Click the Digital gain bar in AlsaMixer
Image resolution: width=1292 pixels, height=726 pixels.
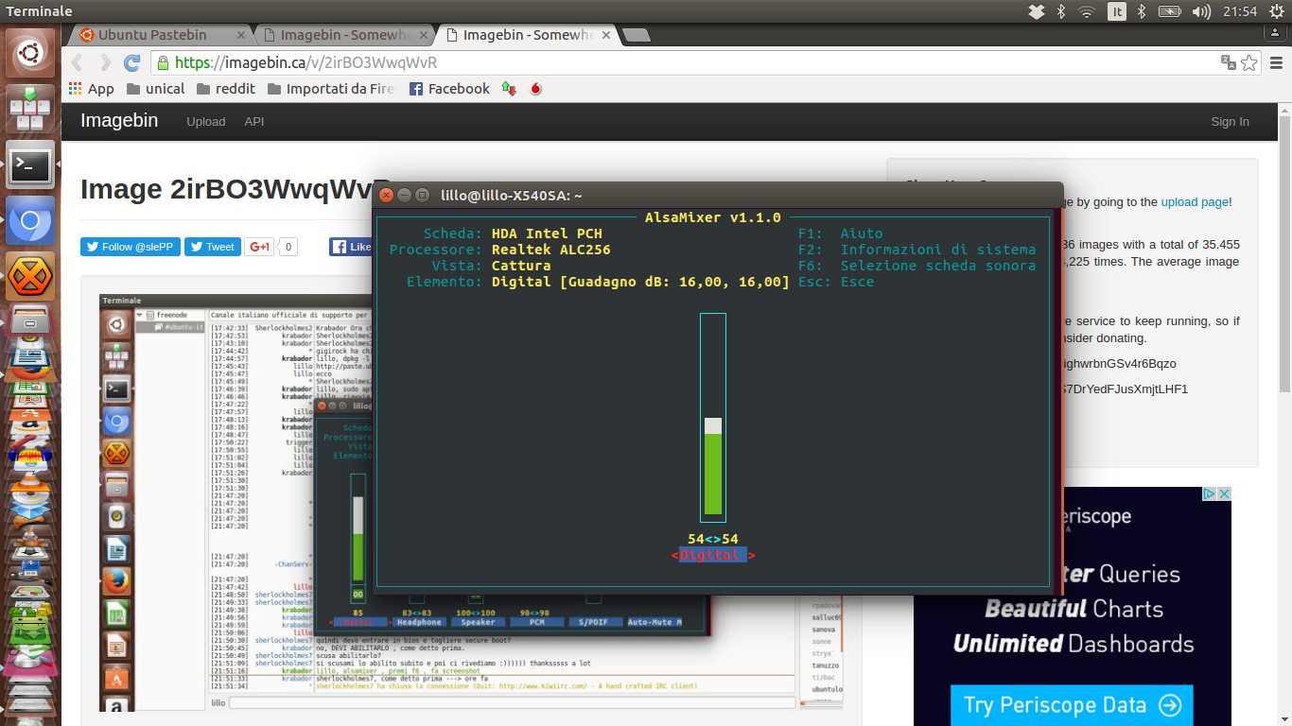pyautogui.click(x=713, y=418)
